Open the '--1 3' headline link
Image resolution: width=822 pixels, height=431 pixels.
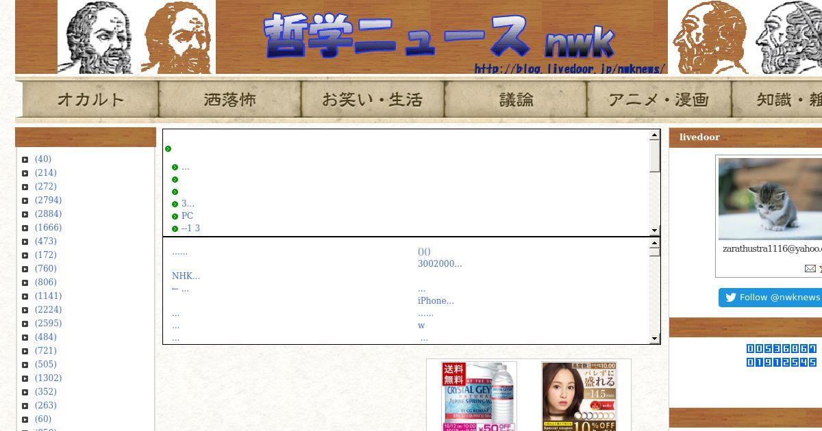[190, 228]
